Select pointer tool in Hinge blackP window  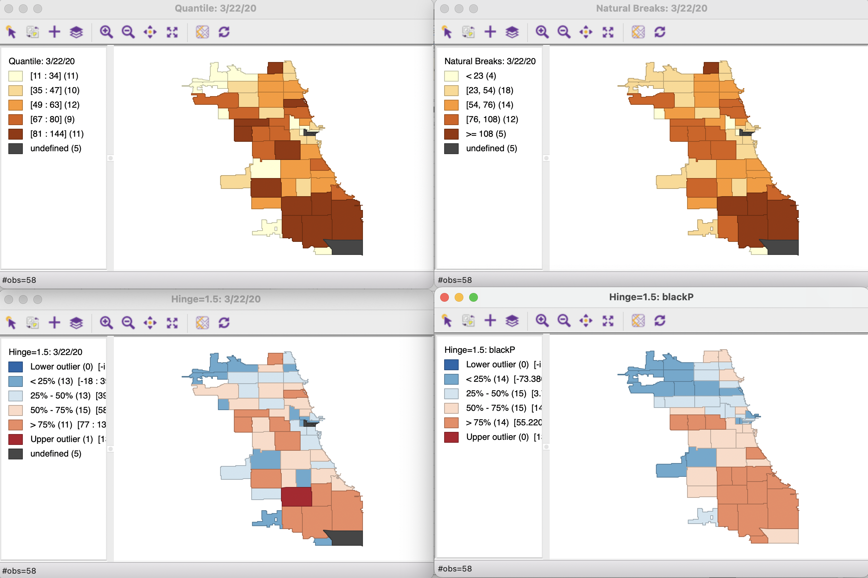(x=447, y=321)
